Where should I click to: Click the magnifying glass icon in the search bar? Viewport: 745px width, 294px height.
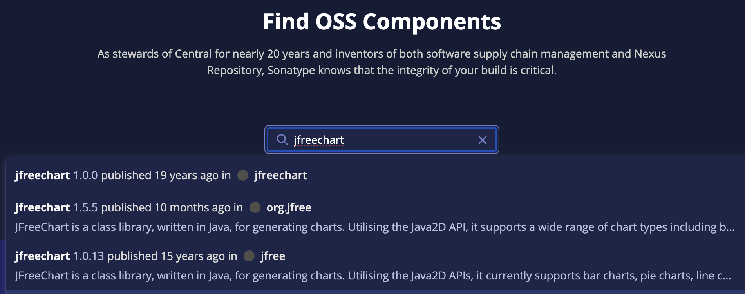[x=283, y=140]
